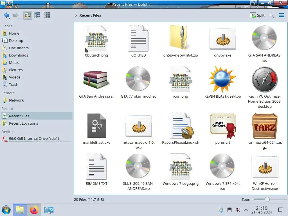Open the search magnifier icon
Screen dimensions: 288x216
point(272,15)
